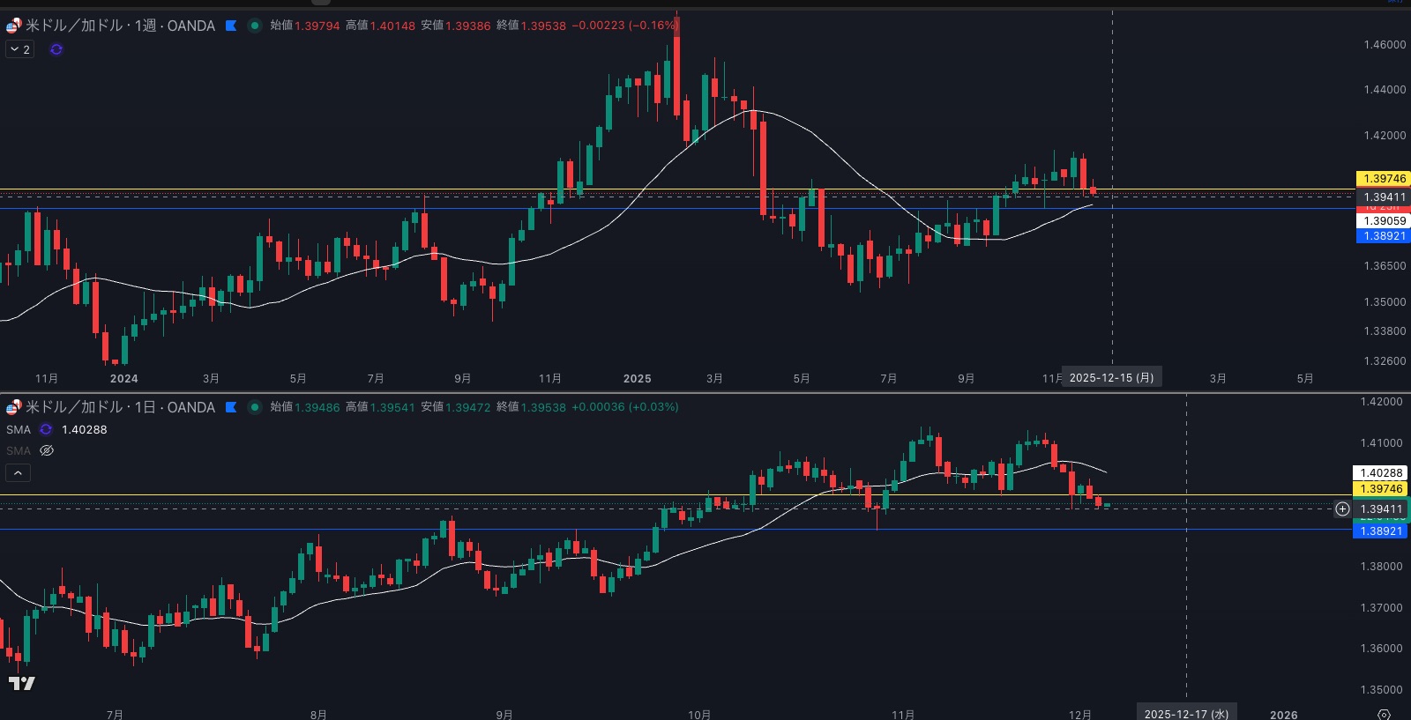This screenshot has width=1411, height=720.
Task: Click the 2025-12-15 date label on weekly time axis
Action: [1111, 377]
